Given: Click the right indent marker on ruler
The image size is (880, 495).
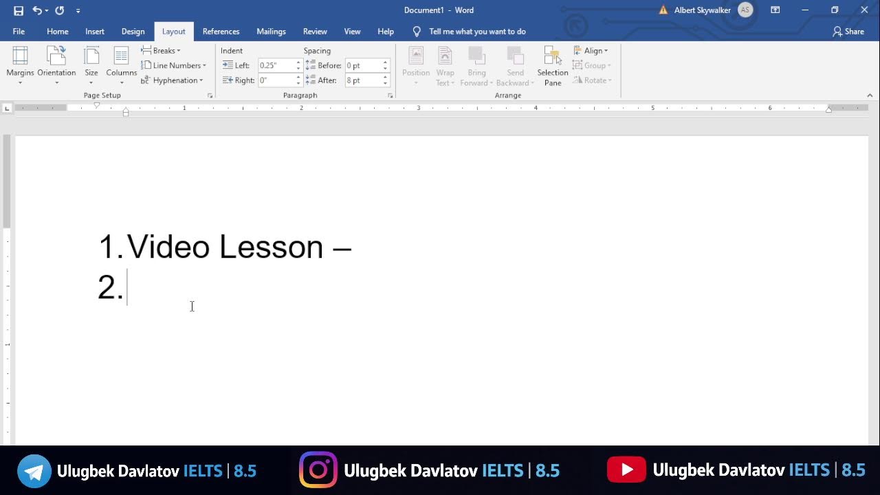Looking at the screenshot, I should point(828,109).
